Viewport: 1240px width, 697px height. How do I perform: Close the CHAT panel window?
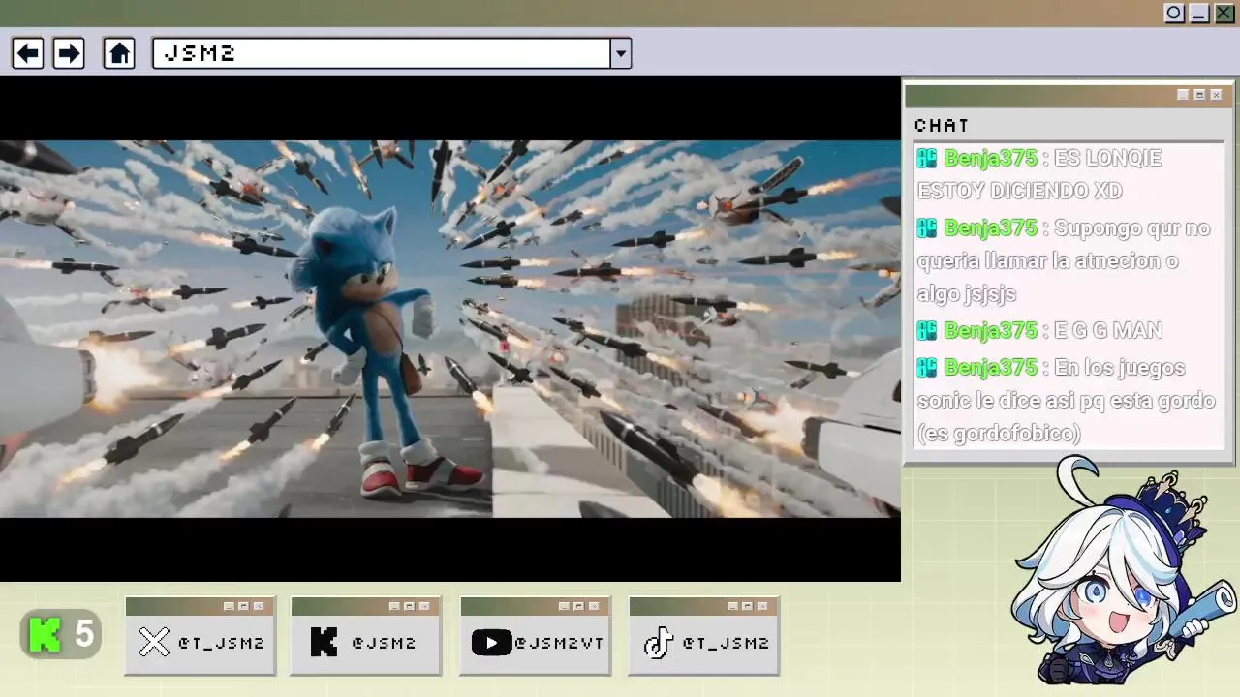click(x=1216, y=95)
